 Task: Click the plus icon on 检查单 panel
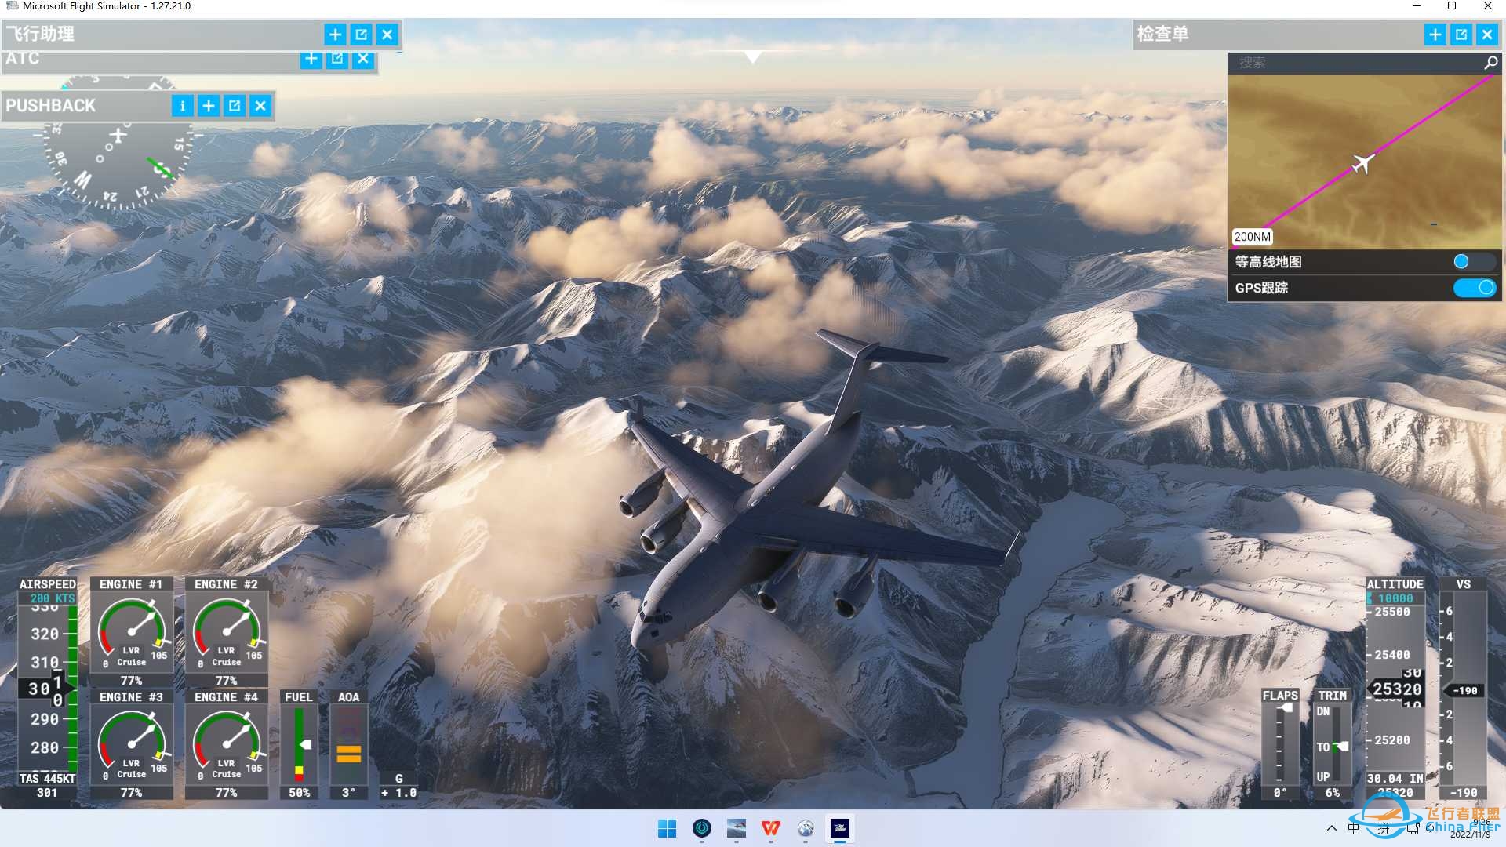1435,35
